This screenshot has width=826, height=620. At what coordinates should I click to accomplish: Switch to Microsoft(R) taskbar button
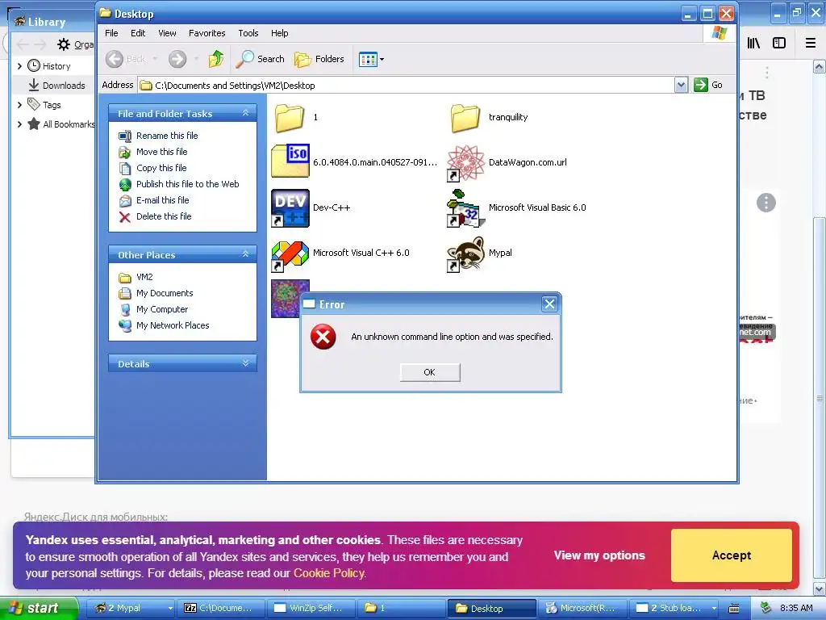(x=582, y=608)
